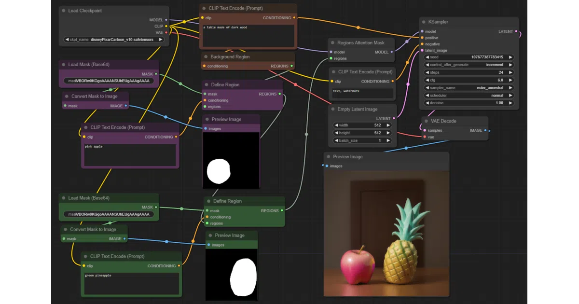The width and height of the screenshot is (579, 304).
Task: Click IMAGE output port on green Convert Mask to Image
Action: click(124, 238)
